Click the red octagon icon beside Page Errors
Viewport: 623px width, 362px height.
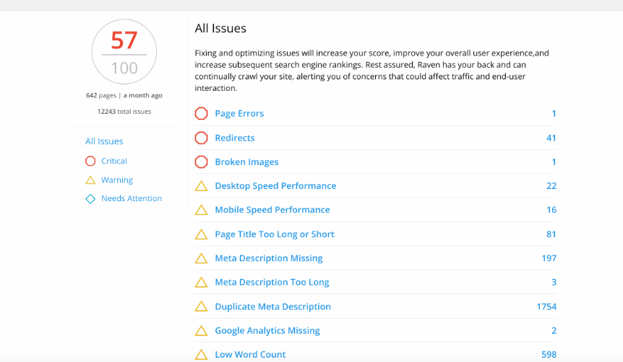click(201, 113)
